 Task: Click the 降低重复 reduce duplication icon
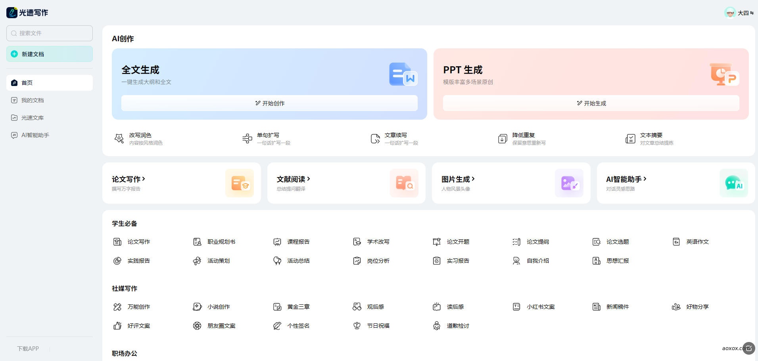(503, 139)
